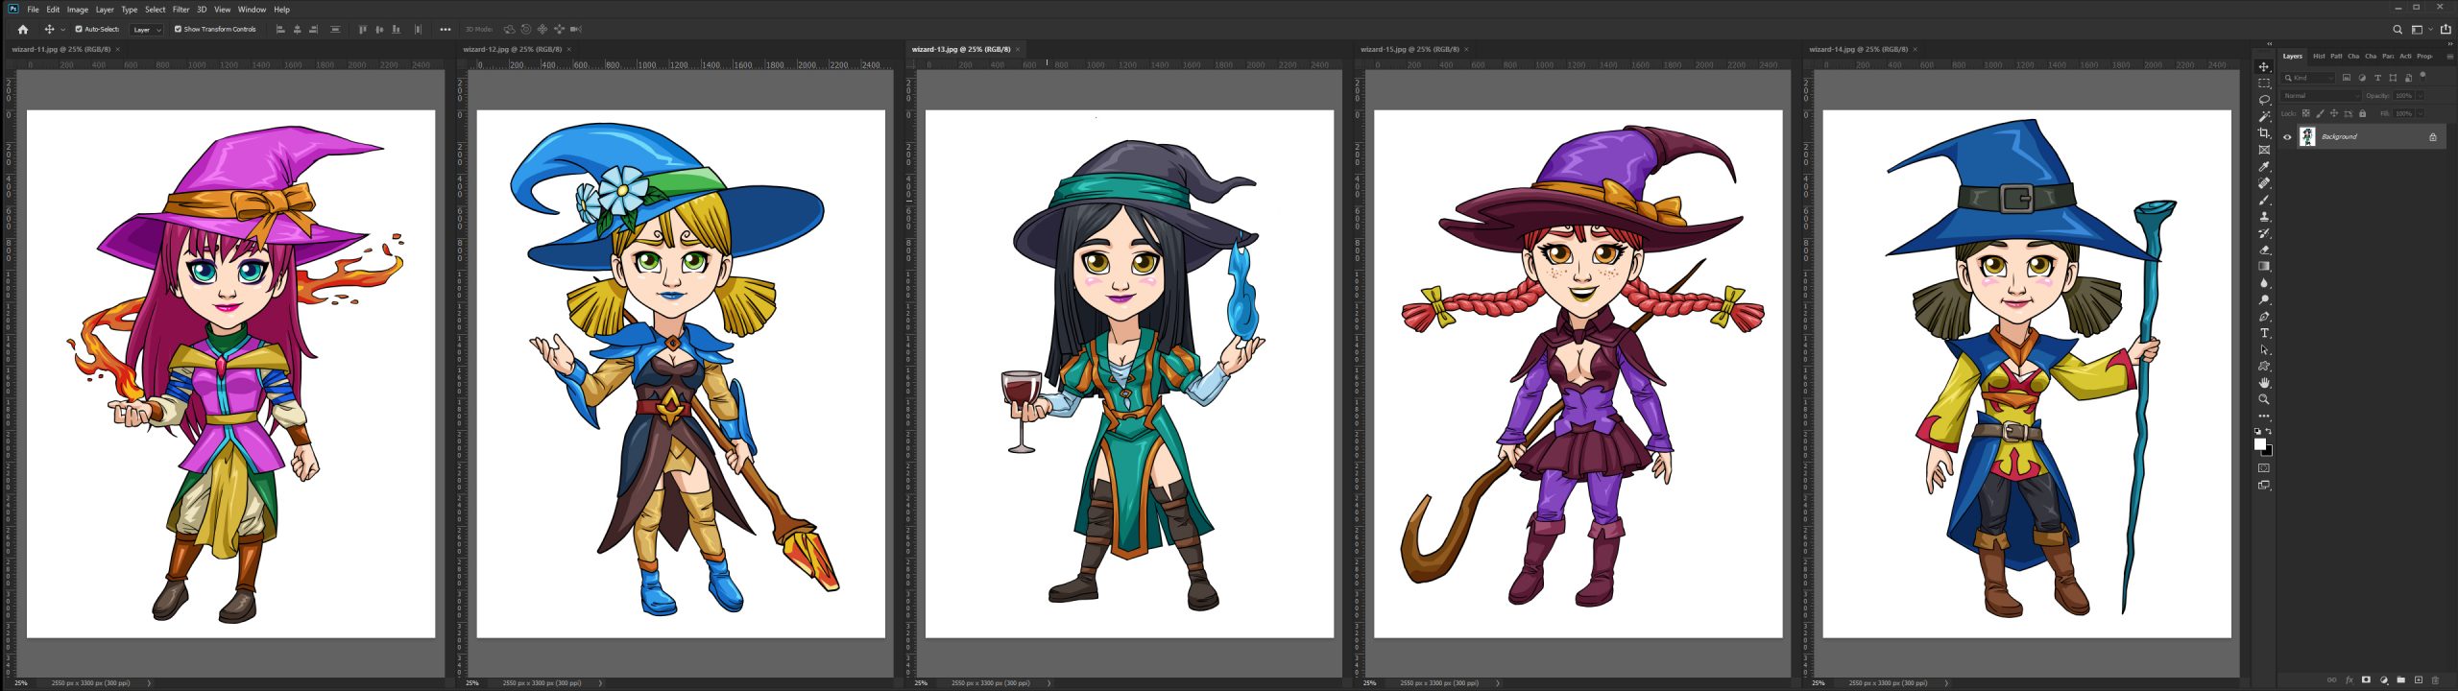Open more align options three-dots

pos(446,30)
